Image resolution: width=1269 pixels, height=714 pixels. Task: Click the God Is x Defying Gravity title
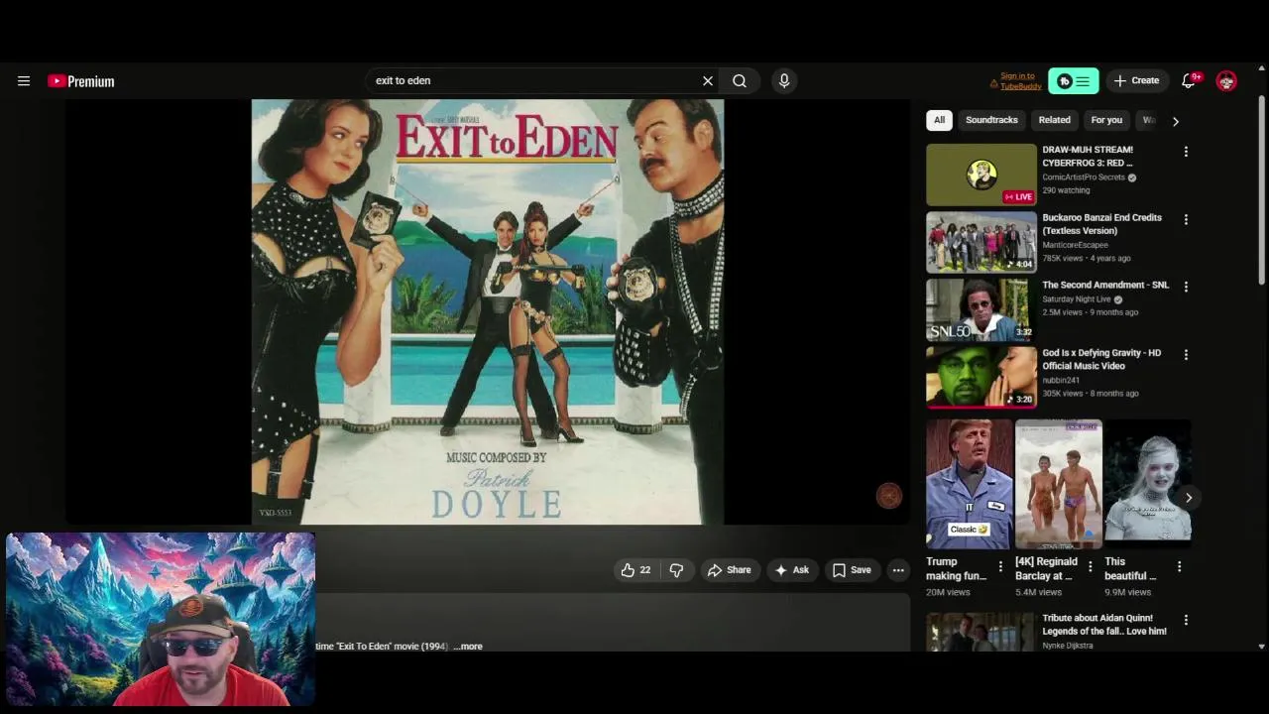coord(1101,359)
